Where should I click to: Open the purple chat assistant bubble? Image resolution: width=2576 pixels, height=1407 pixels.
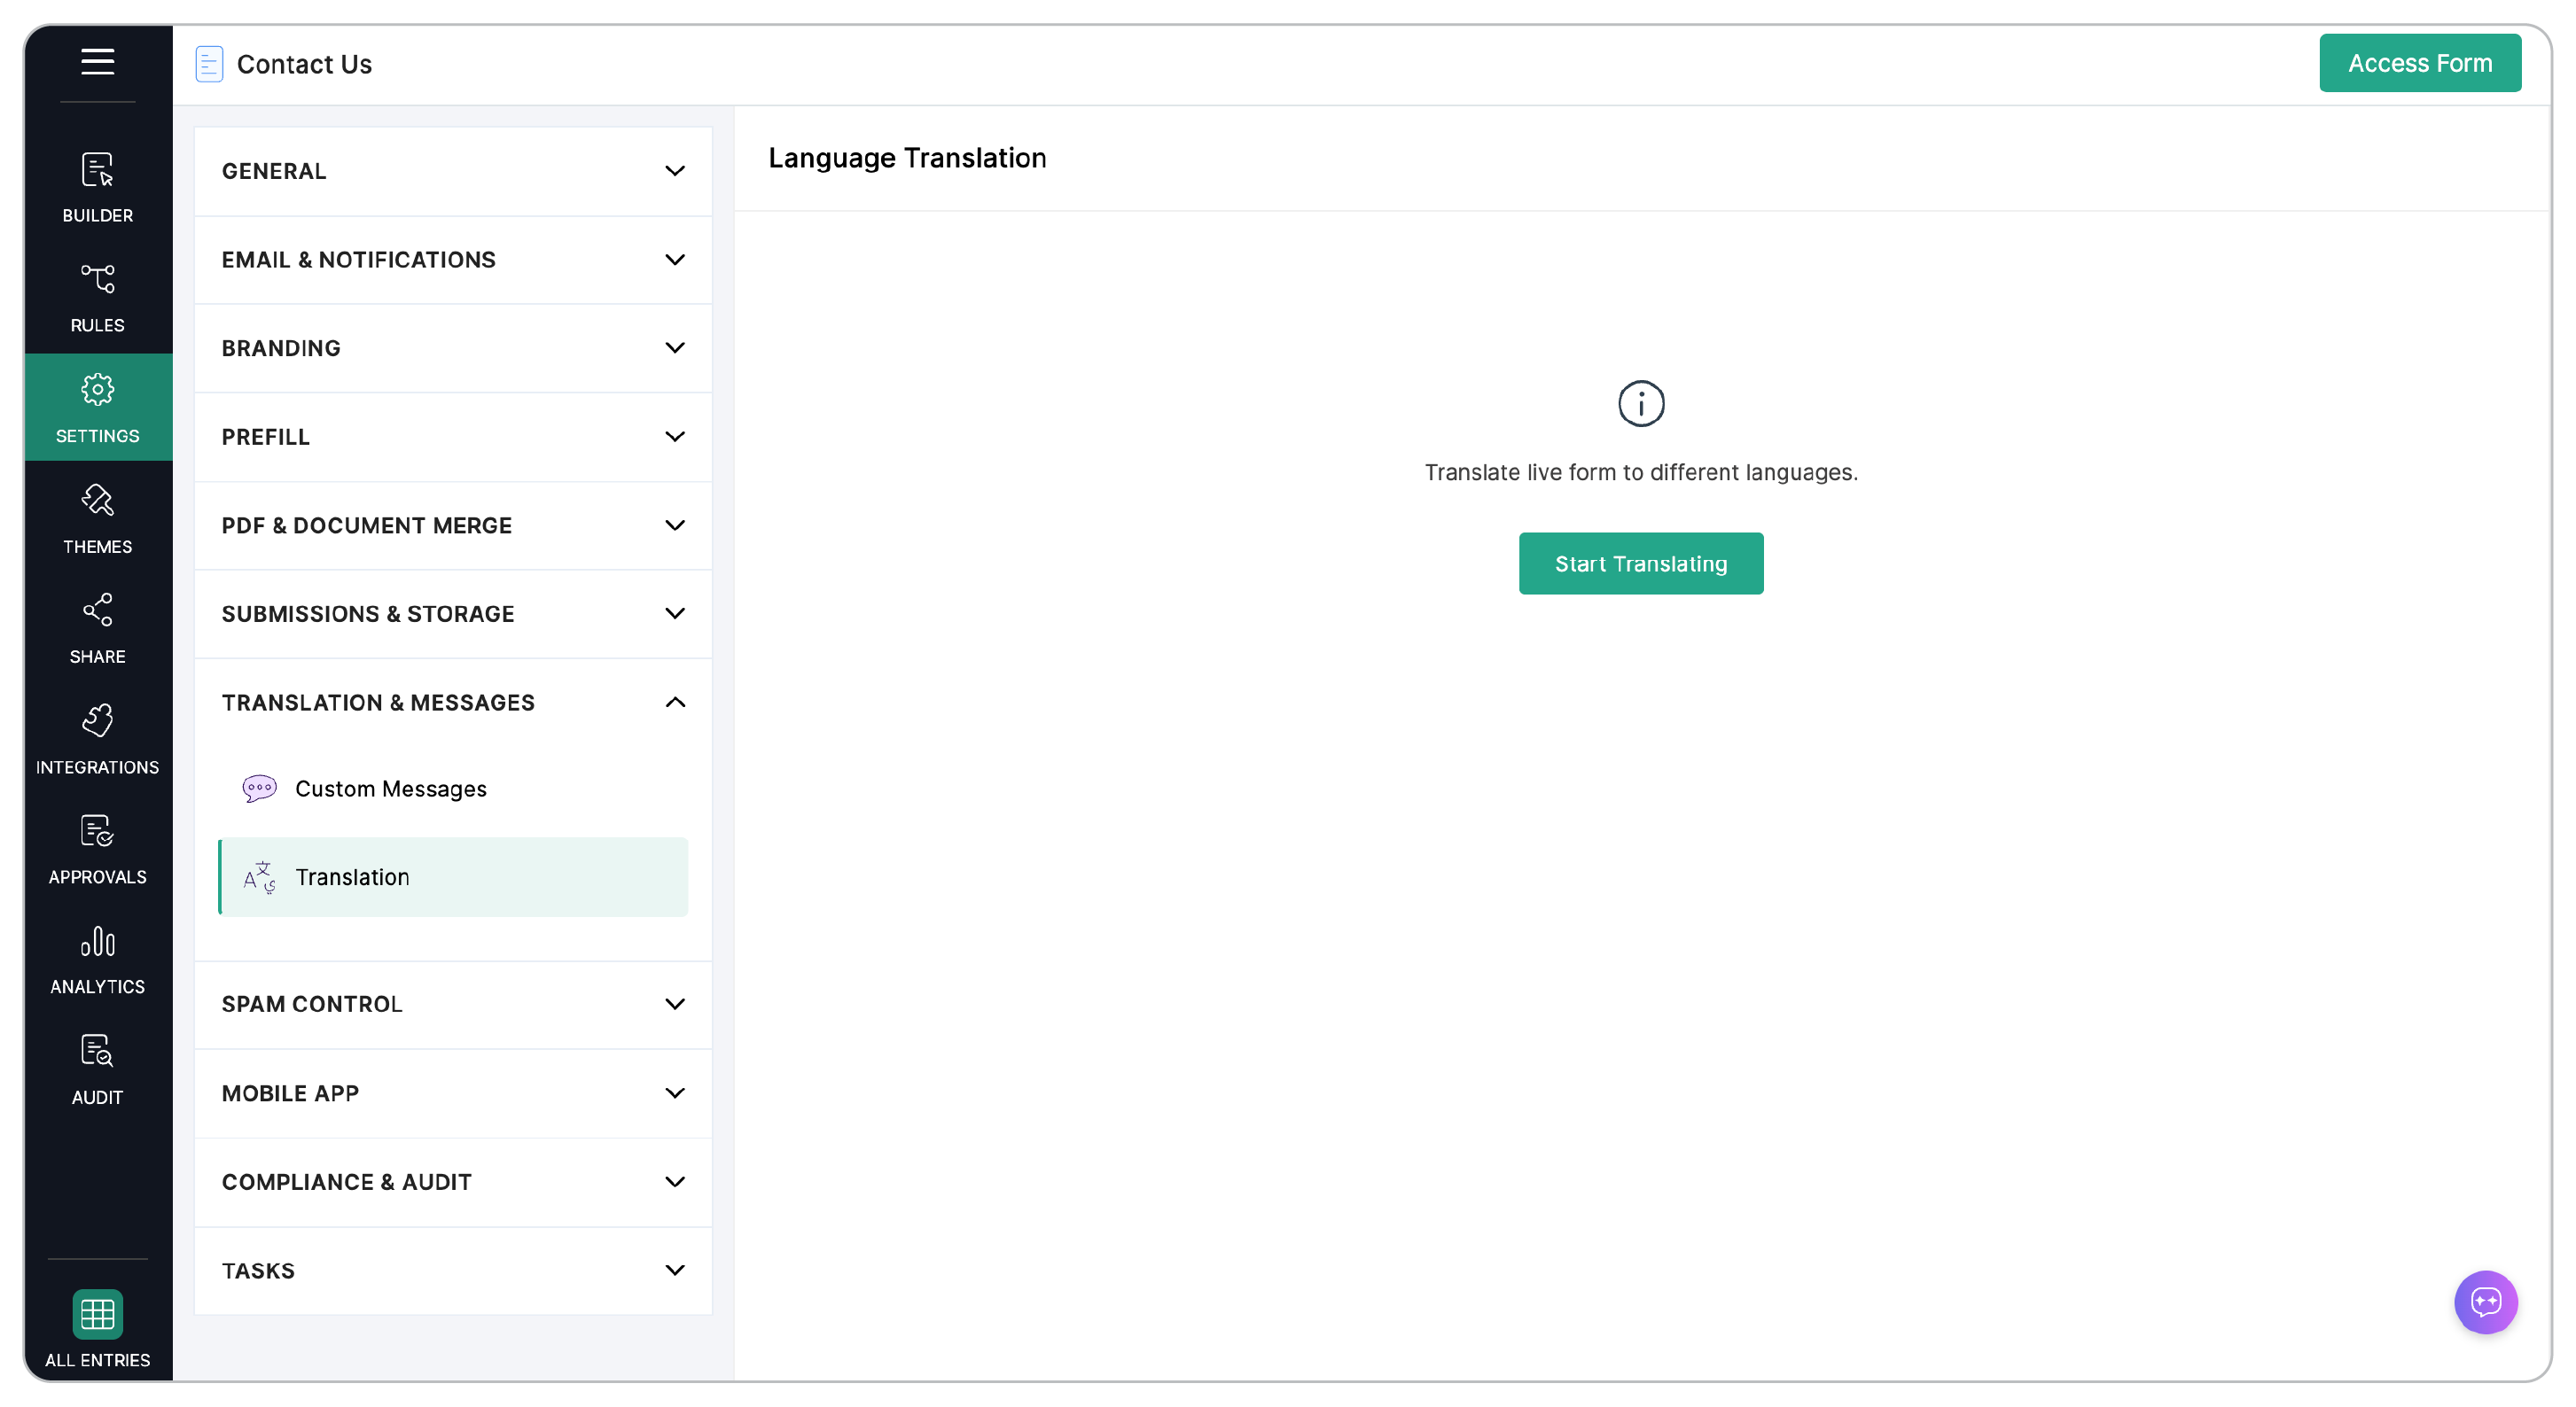(2486, 1302)
